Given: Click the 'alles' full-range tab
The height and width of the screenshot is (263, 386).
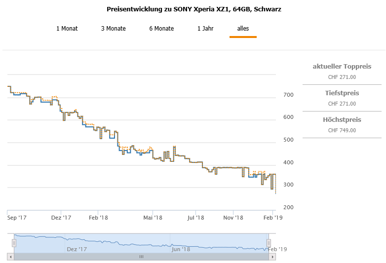Looking at the screenshot, I should click(x=243, y=29).
